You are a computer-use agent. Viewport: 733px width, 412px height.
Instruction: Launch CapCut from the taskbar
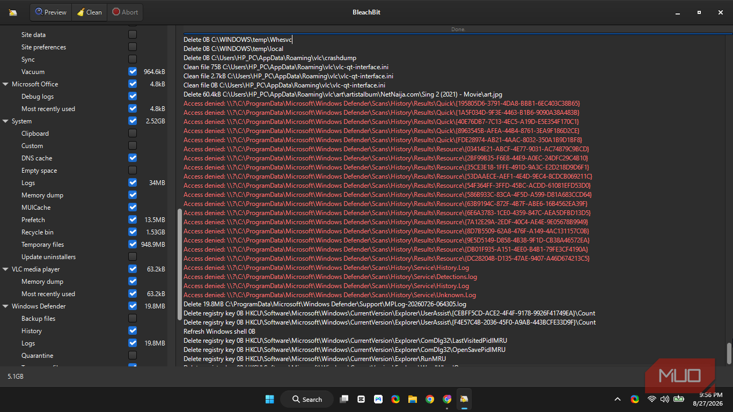click(361, 399)
